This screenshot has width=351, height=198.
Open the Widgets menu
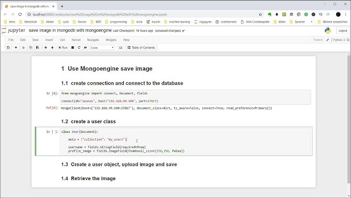(111, 39)
